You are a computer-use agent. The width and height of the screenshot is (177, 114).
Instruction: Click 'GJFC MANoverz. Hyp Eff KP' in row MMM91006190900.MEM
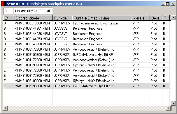(x=93, y=55)
